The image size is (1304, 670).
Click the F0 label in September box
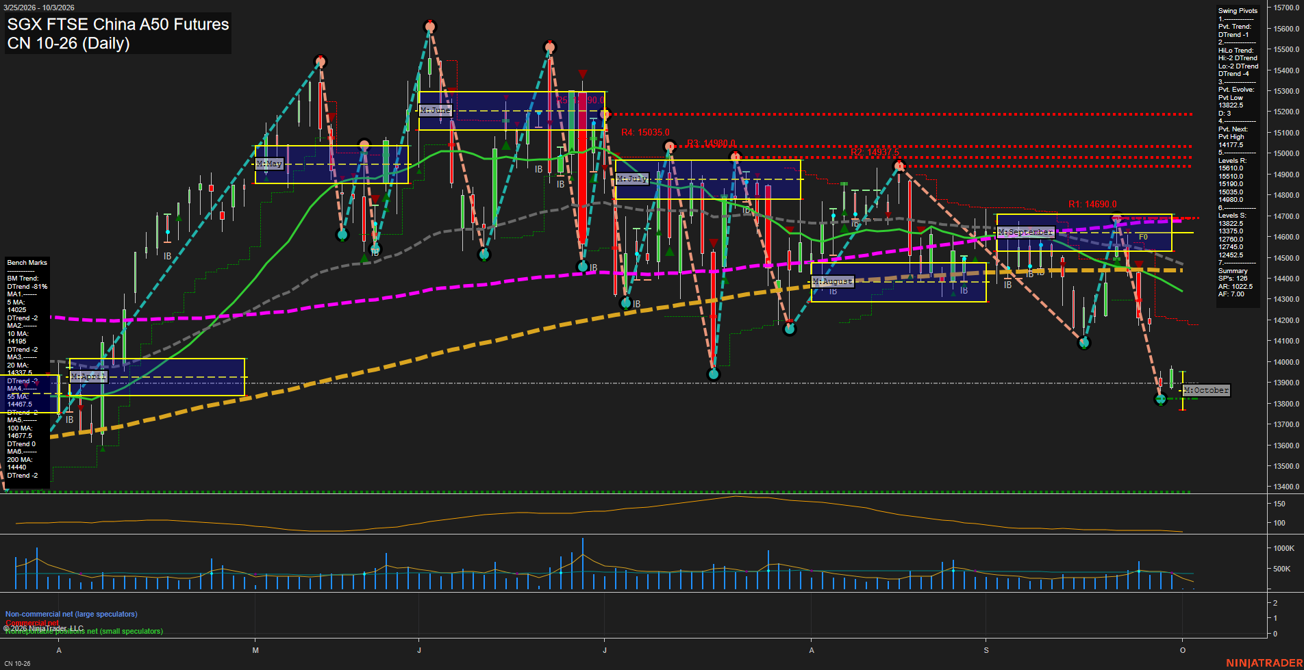click(x=1143, y=237)
